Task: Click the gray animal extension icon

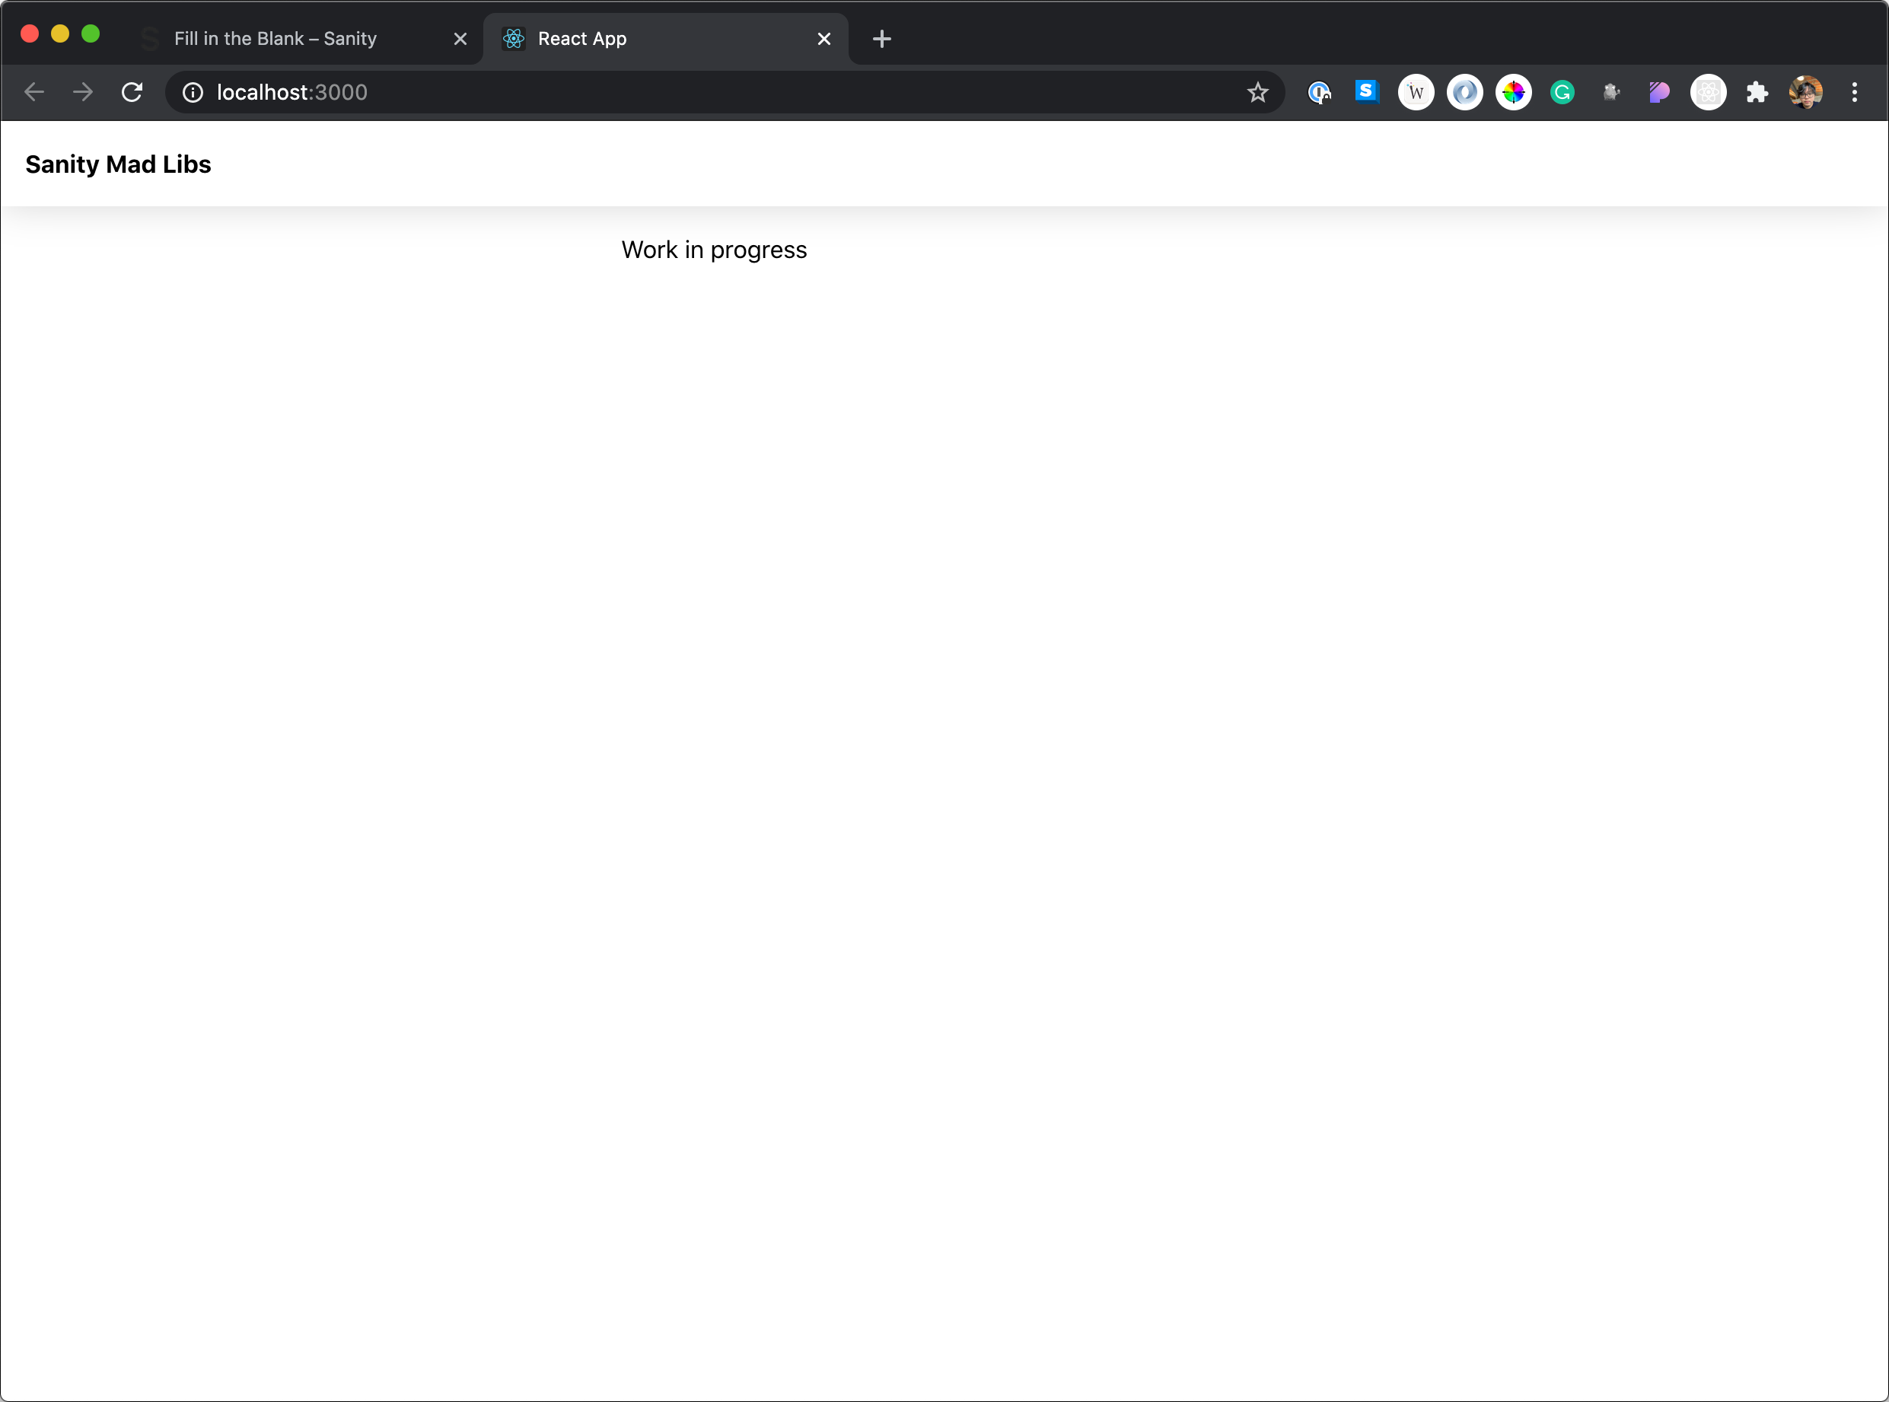Action: coord(1610,93)
